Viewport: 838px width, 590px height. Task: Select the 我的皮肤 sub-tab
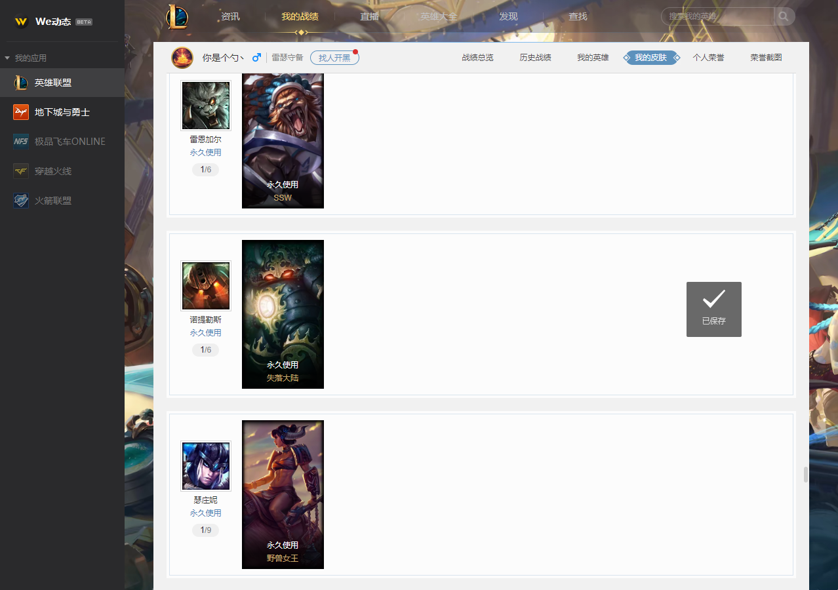(651, 58)
